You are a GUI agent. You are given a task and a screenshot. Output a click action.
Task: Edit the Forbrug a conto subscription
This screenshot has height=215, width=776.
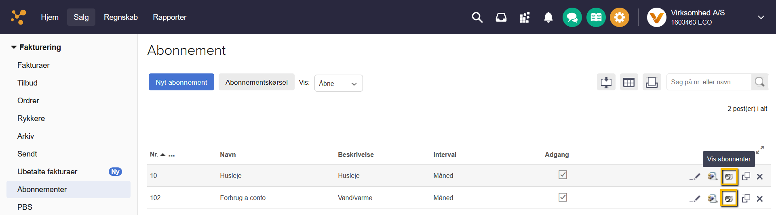coord(695,198)
